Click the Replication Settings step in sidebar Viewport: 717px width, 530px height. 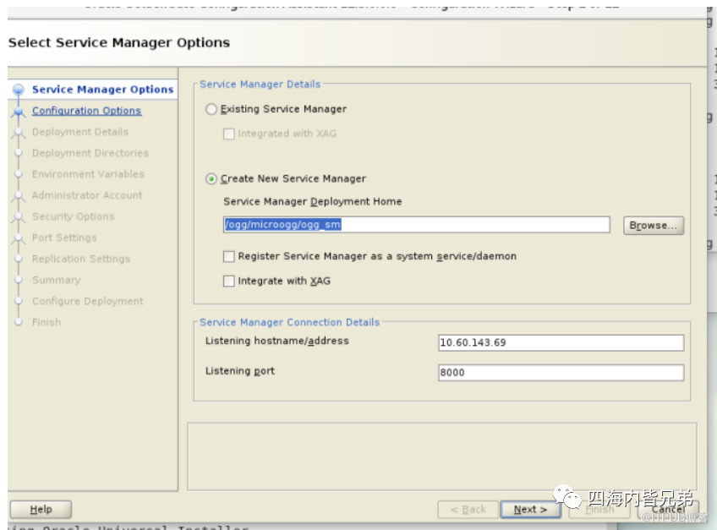[81, 259]
